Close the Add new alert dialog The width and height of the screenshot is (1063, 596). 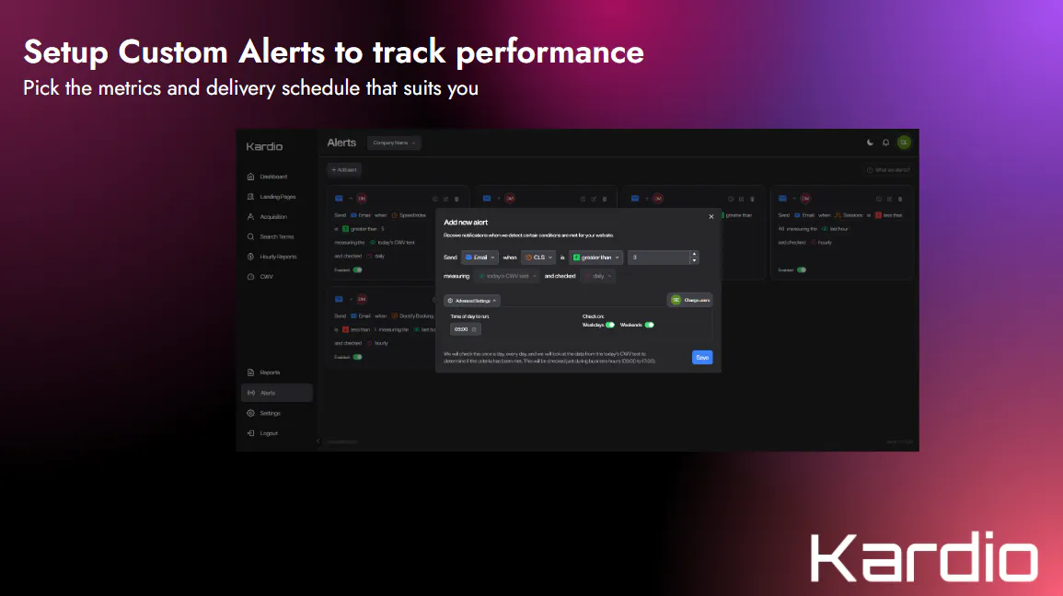[x=711, y=217]
